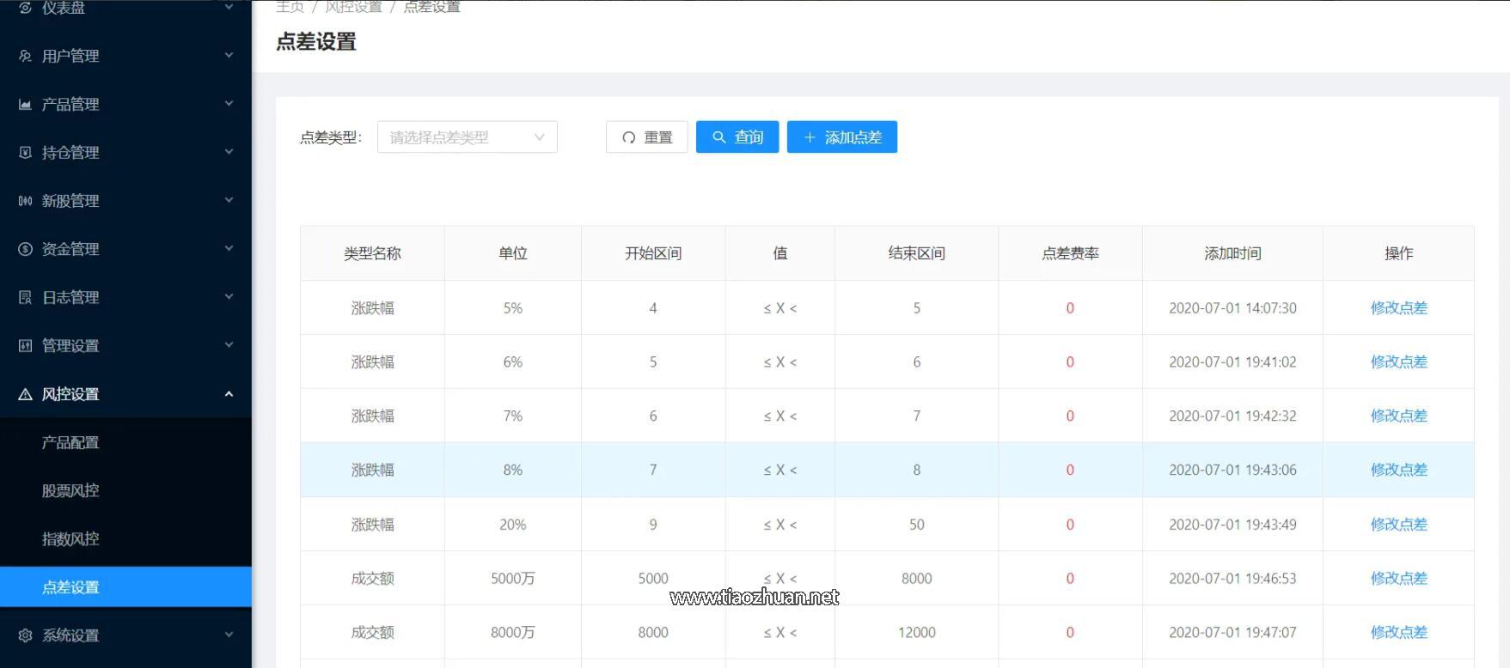Image resolution: width=1510 pixels, height=668 pixels.
Task: Click 修改点差 for the 5000万 row
Action: 1398,579
